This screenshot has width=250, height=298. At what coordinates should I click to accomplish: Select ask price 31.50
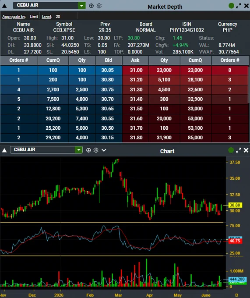[x=136, y=109]
